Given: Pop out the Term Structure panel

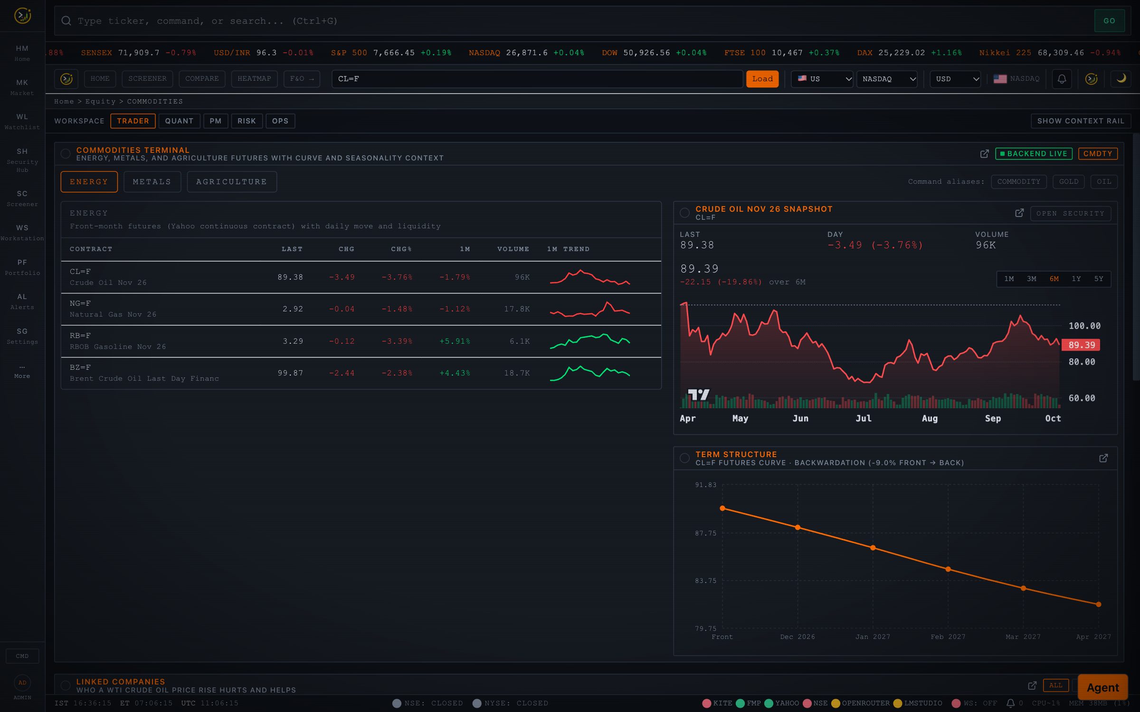Looking at the screenshot, I should tap(1103, 458).
